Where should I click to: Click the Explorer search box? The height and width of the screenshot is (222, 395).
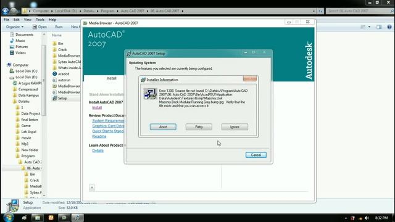pyautogui.click(x=359, y=11)
